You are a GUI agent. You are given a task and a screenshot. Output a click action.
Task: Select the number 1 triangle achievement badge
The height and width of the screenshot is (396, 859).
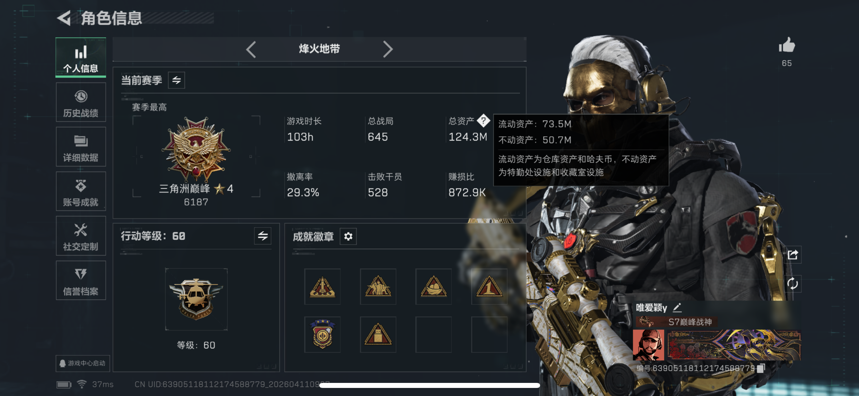pos(489,287)
